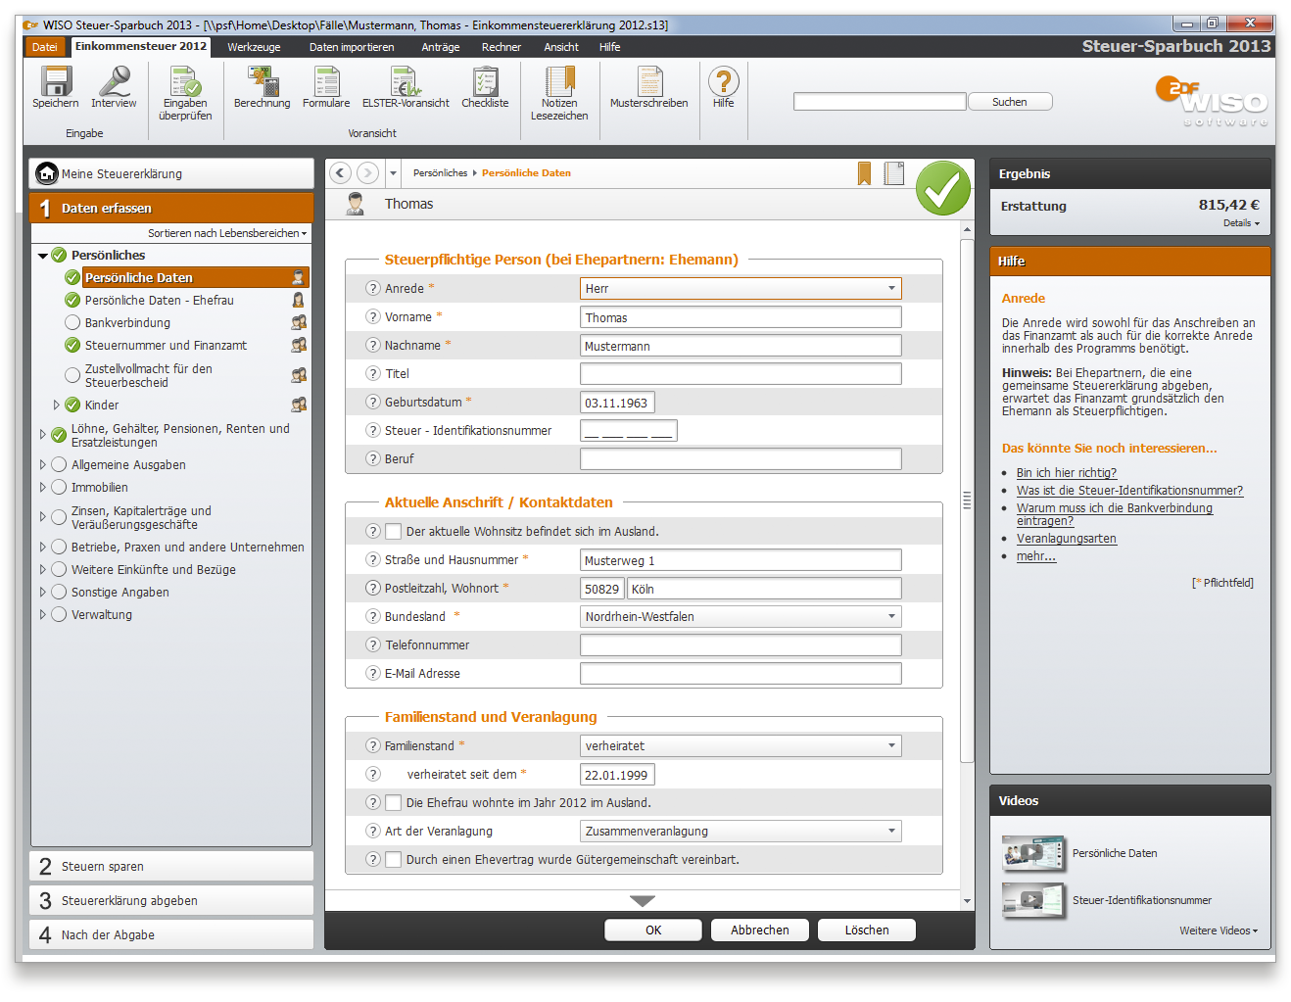Click the Telefonnummer input field

click(741, 645)
